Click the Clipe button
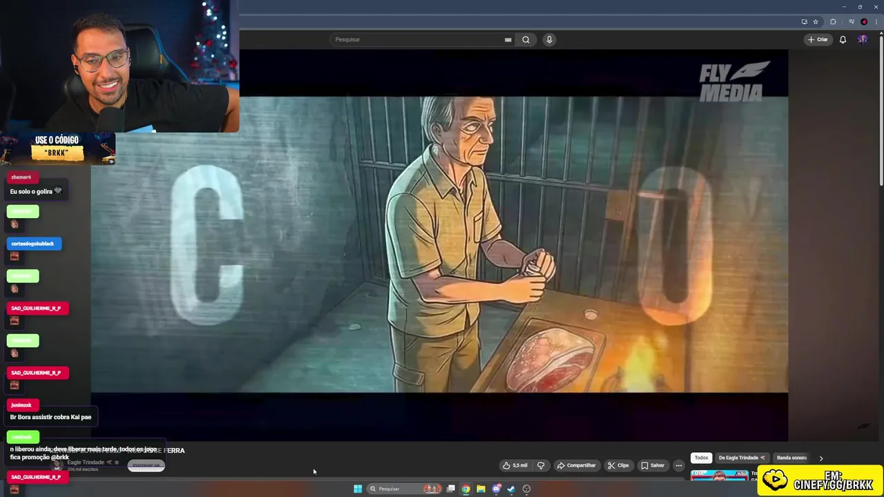The width and height of the screenshot is (884, 497). pos(618,465)
